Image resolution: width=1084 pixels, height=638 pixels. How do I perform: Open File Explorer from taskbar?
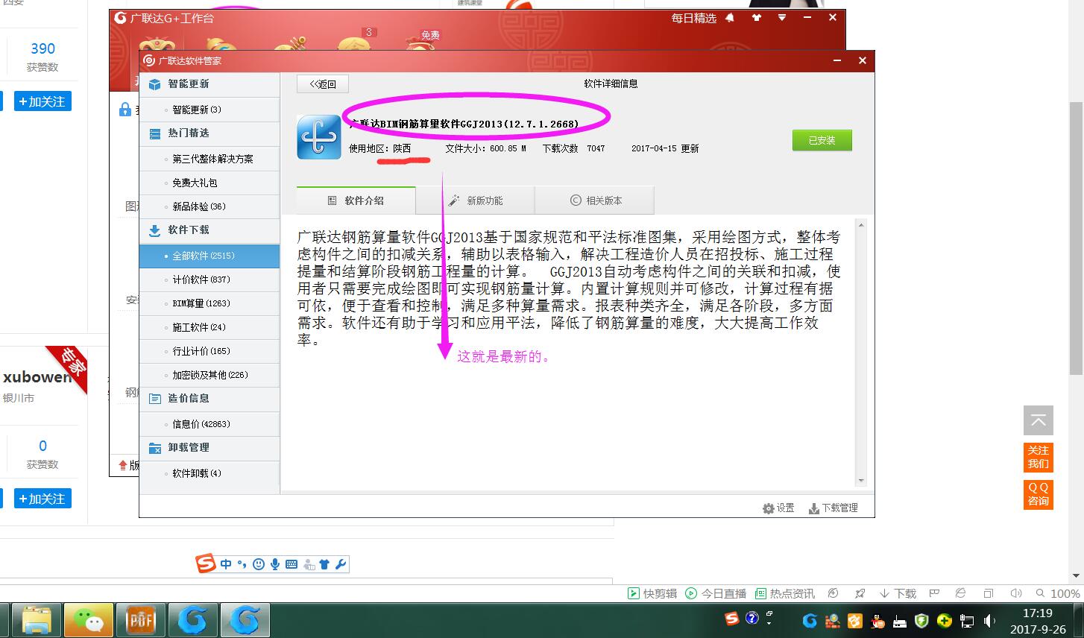[x=37, y=619]
